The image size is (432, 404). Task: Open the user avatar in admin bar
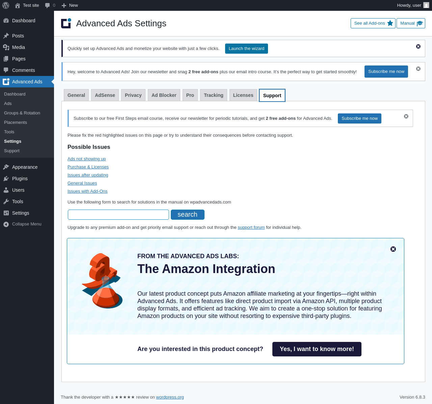click(426, 5)
